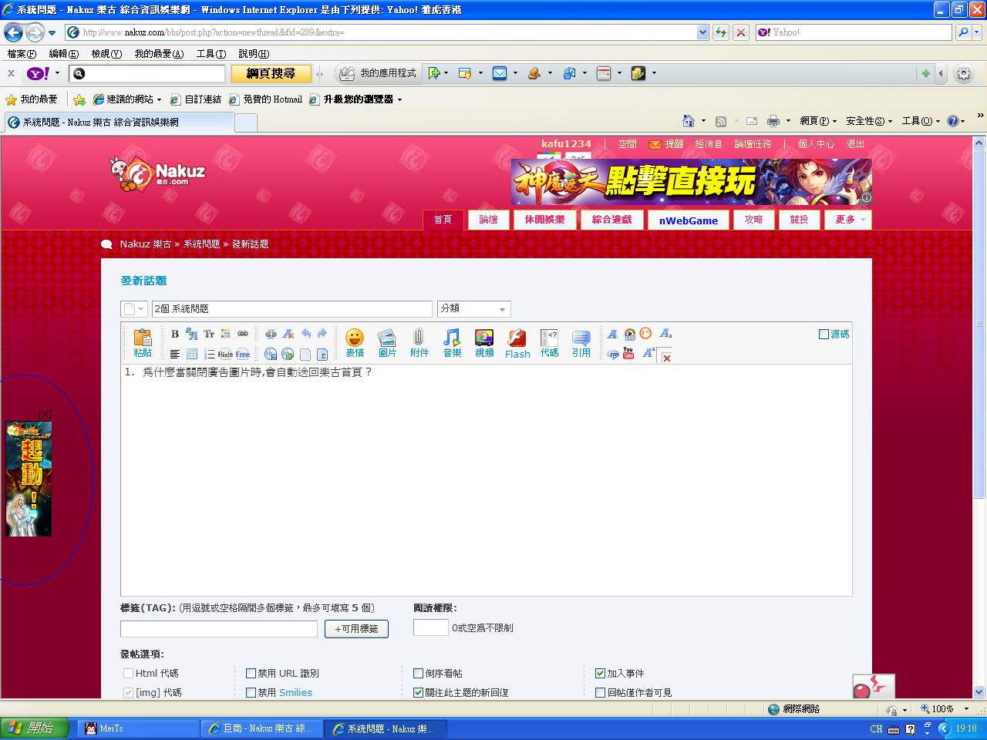Viewport: 987px width, 740px height.
Task: Insert video with 視頻 icon
Action: 484,343
